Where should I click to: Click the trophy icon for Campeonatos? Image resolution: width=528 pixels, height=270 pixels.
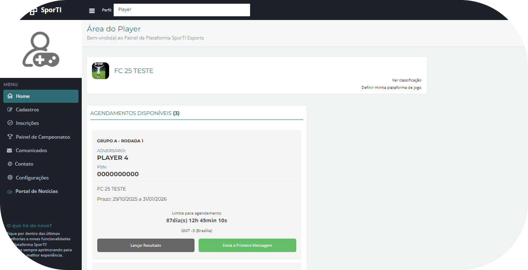(10, 137)
